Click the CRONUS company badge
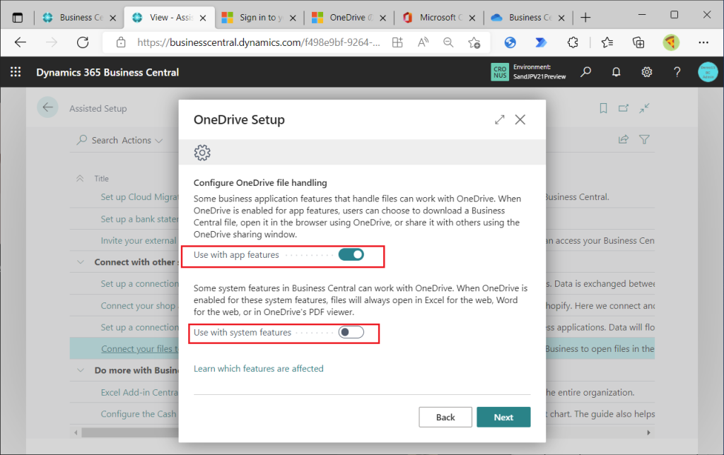 [500, 72]
